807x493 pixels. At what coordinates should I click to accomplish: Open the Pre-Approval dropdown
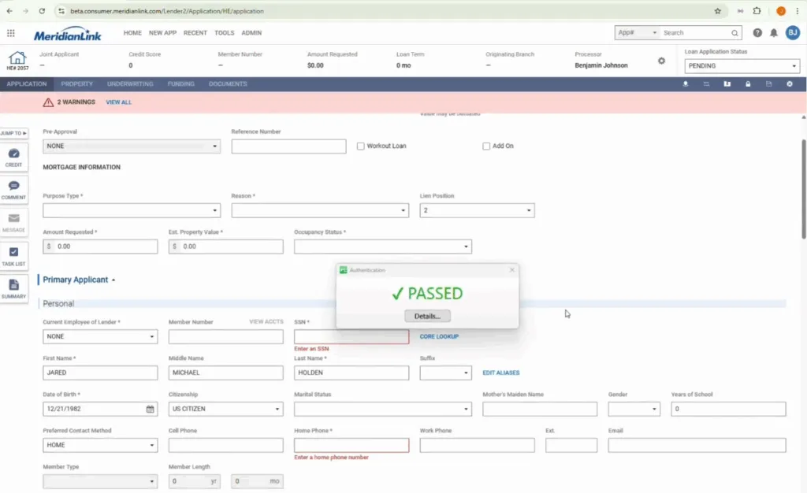(213, 146)
